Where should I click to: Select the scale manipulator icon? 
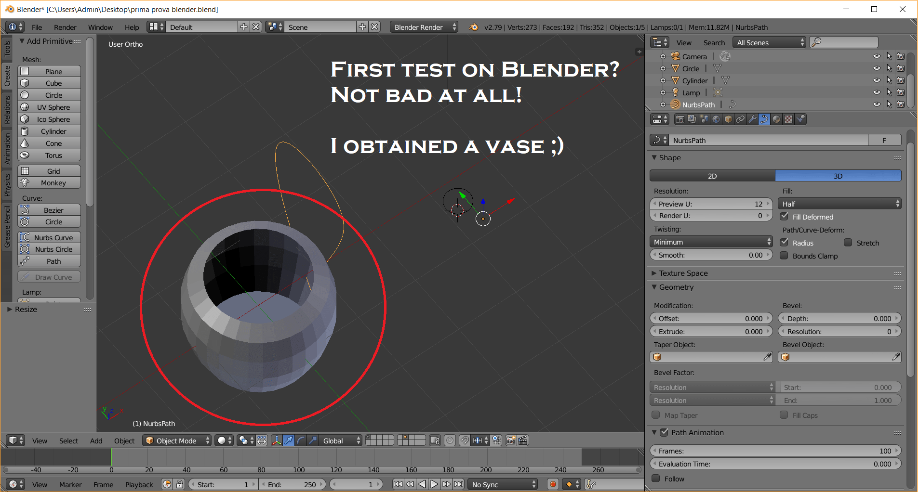[x=313, y=440]
